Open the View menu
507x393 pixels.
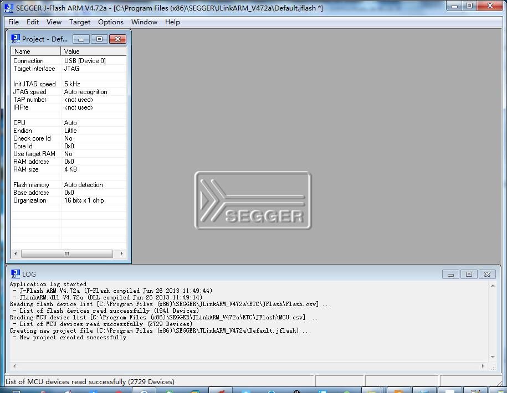point(54,22)
